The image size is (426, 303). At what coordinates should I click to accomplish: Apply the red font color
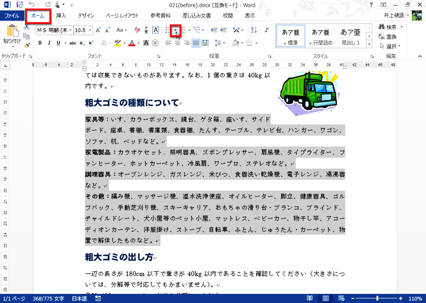[x=132, y=43]
